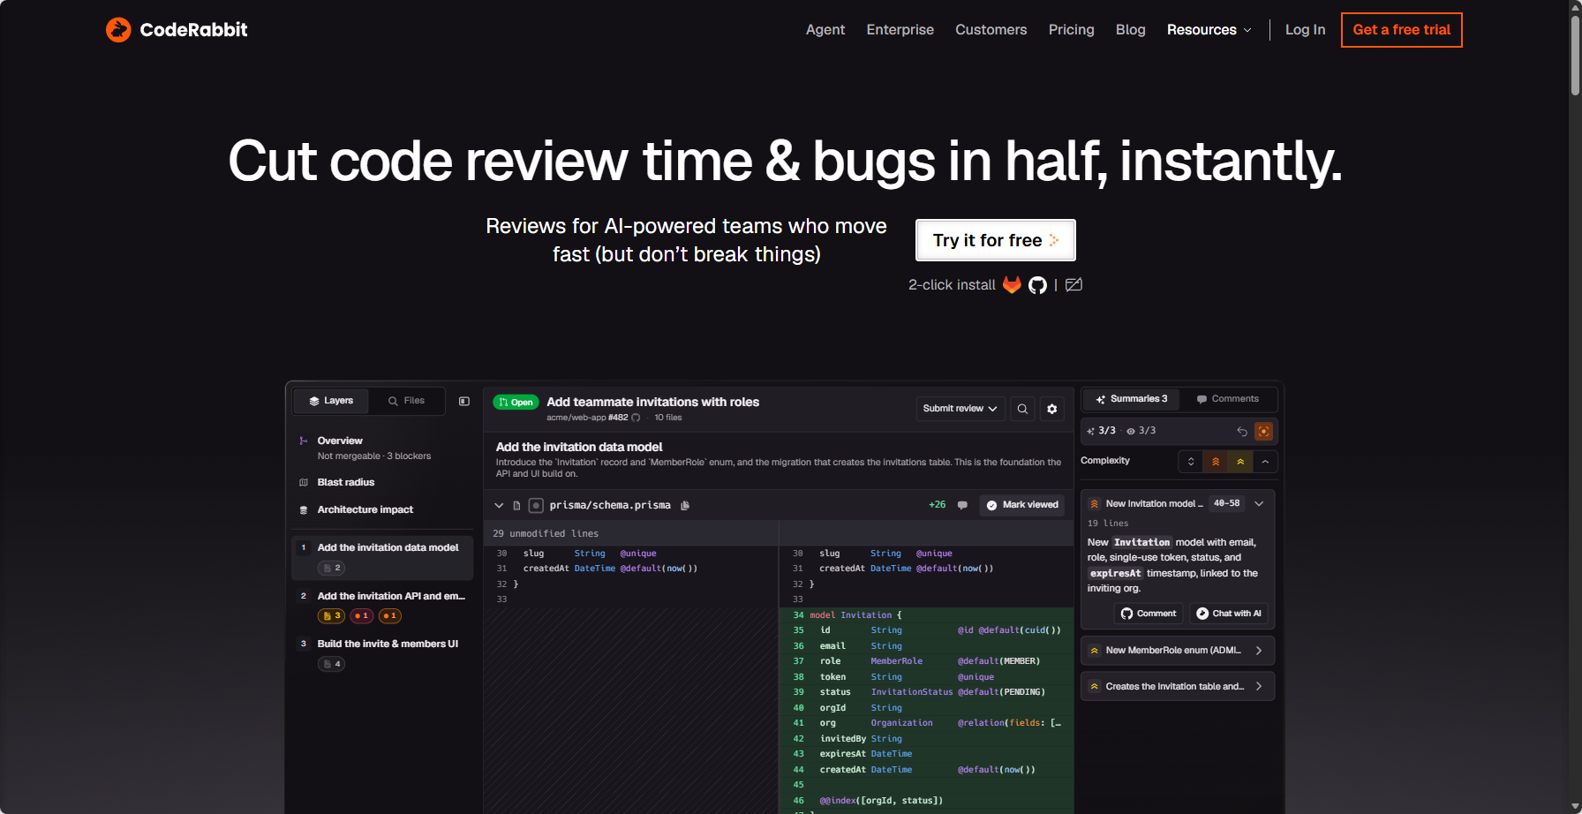The height and width of the screenshot is (814, 1582).
Task: Toggle the orange high complexity filter
Action: click(x=1216, y=461)
